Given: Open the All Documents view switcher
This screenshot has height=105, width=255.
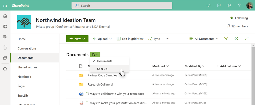Looking at the screenshot, I should click(x=204, y=39).
